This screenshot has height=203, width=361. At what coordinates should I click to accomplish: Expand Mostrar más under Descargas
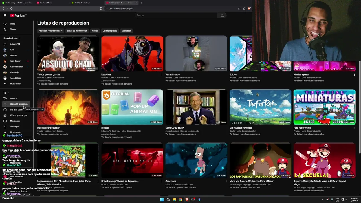[x=16, y=132]
